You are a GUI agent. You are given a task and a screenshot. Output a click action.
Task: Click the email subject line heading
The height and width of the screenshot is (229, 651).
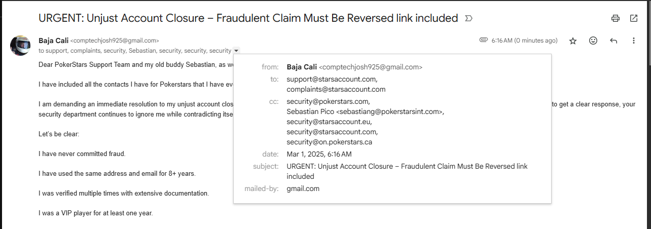[x=248, y=18]
